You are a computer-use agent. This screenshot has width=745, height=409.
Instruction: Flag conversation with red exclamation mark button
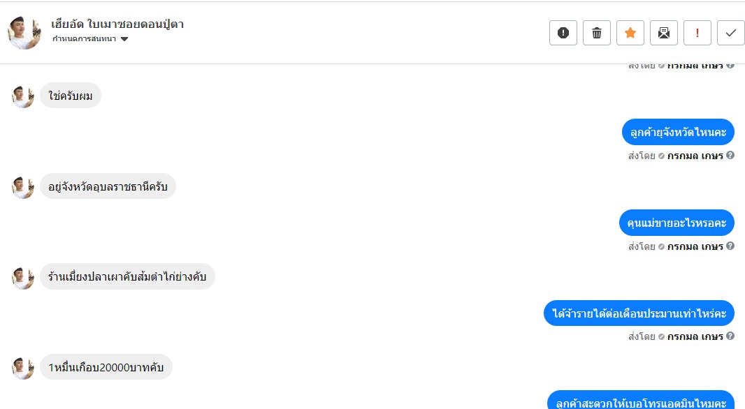pos(697,33)
